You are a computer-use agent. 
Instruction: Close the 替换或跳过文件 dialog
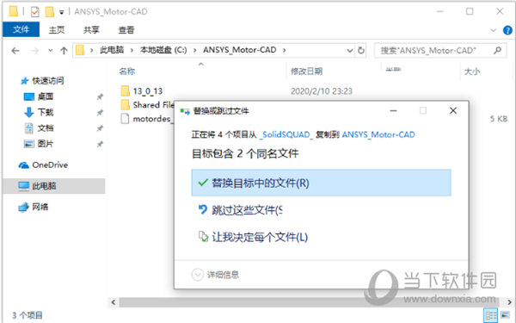point(453,111)
